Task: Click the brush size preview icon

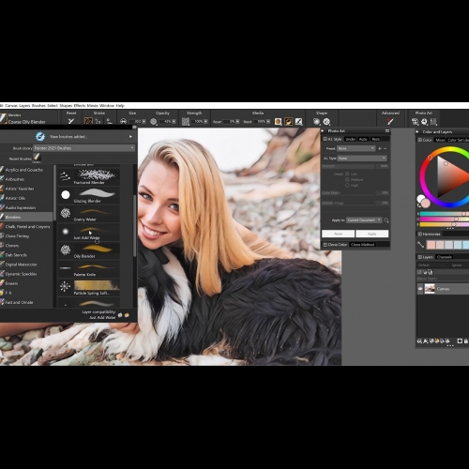Action: [x=123, y=121]
